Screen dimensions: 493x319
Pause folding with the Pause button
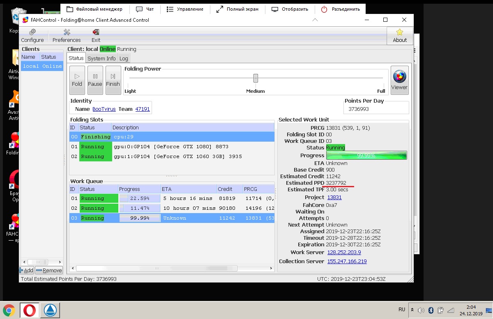point(95,80)
